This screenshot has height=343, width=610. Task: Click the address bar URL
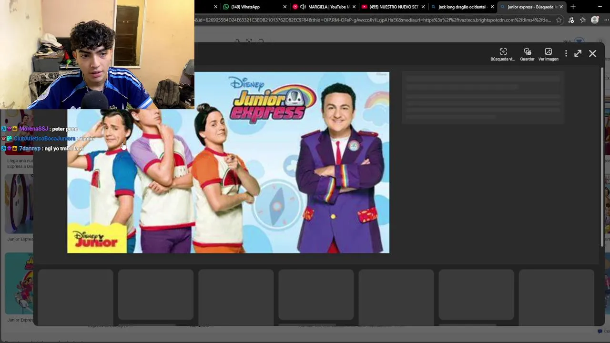point(373,20)
